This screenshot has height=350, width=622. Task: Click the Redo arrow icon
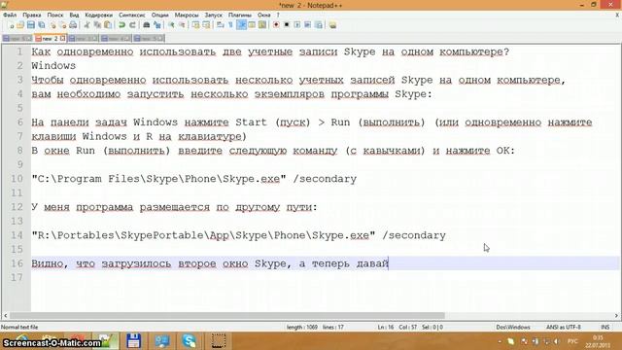point(132,25)
